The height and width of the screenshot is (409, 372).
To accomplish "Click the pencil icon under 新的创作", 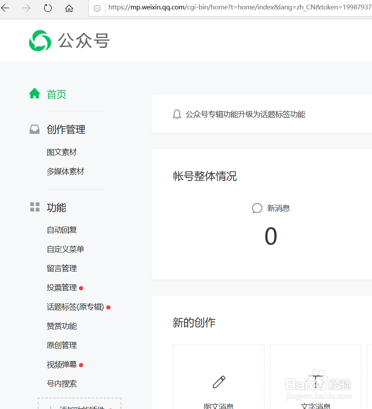I will pyautogui.click(x=218, y=381).
